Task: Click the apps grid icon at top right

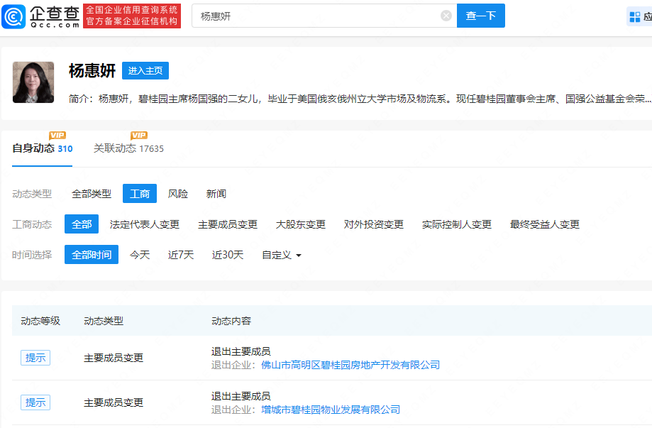Action: 634,16
